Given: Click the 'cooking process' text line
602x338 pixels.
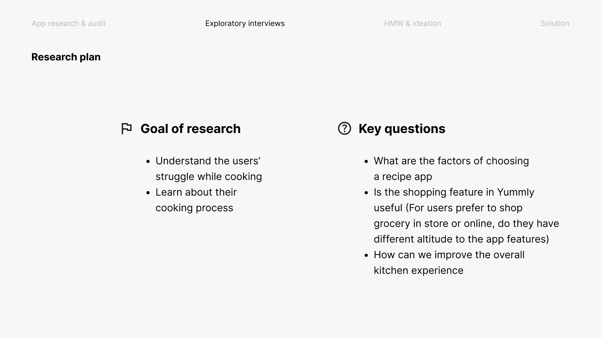Looking at the screenshot, I should (194, 208).
